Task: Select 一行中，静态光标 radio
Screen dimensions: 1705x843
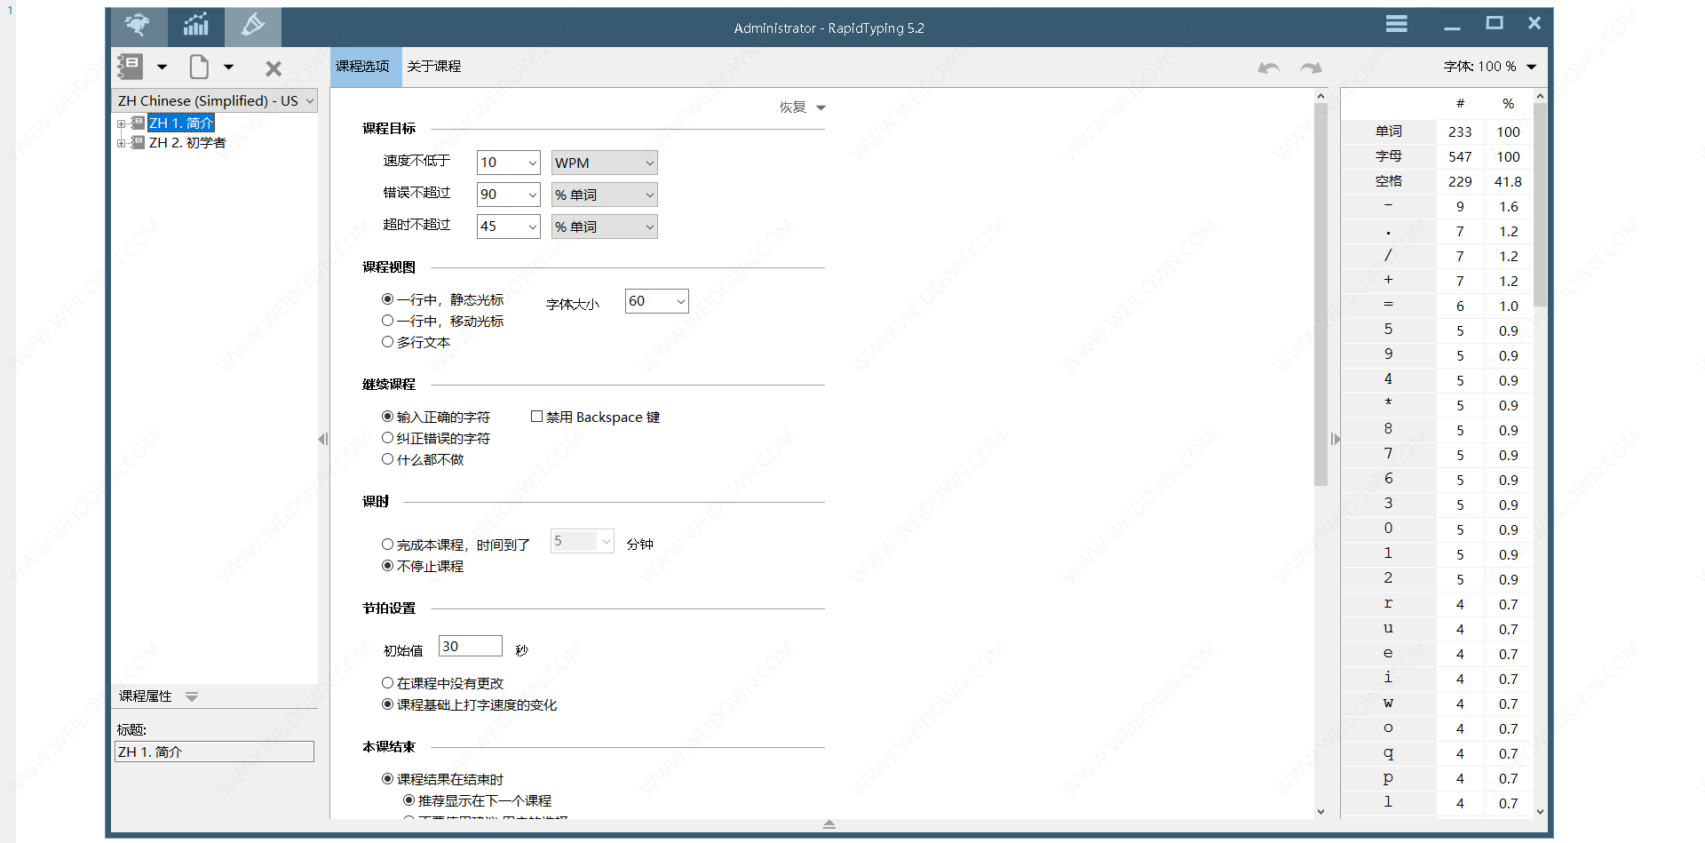Action: 388,299
